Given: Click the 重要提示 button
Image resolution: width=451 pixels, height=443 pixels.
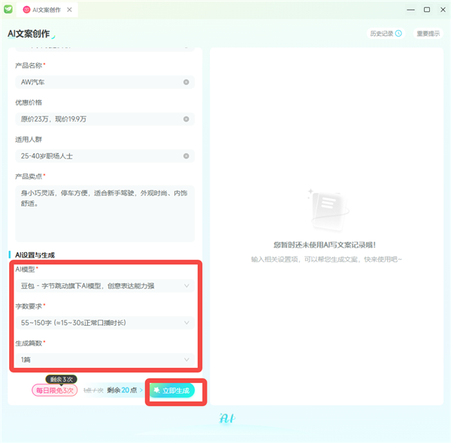Looking at the screenshot, I should pos(428,34).
